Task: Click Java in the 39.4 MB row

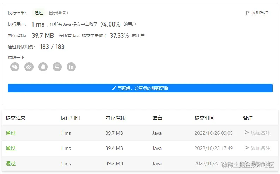Action: [x=157, y=148]
